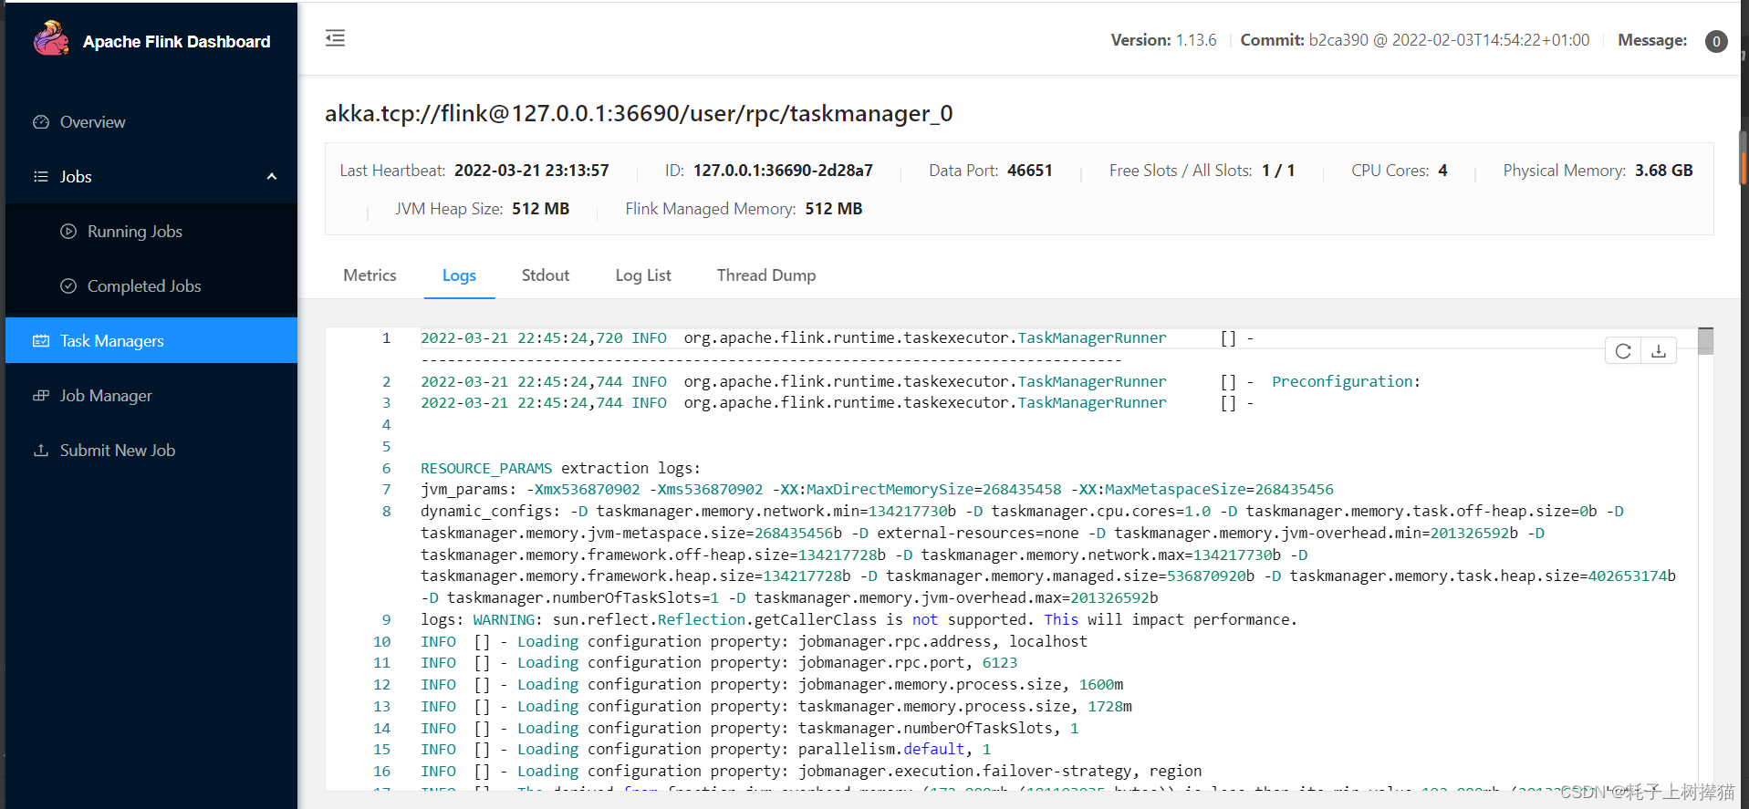This screenshot has width=1749, height=809.
Task: Click the Message label in the header
Action: pyautogui.click(x=1652, y=40)
